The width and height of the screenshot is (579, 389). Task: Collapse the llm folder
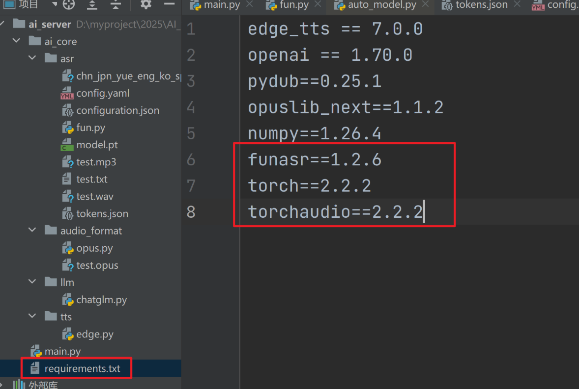tap(32, 282)
